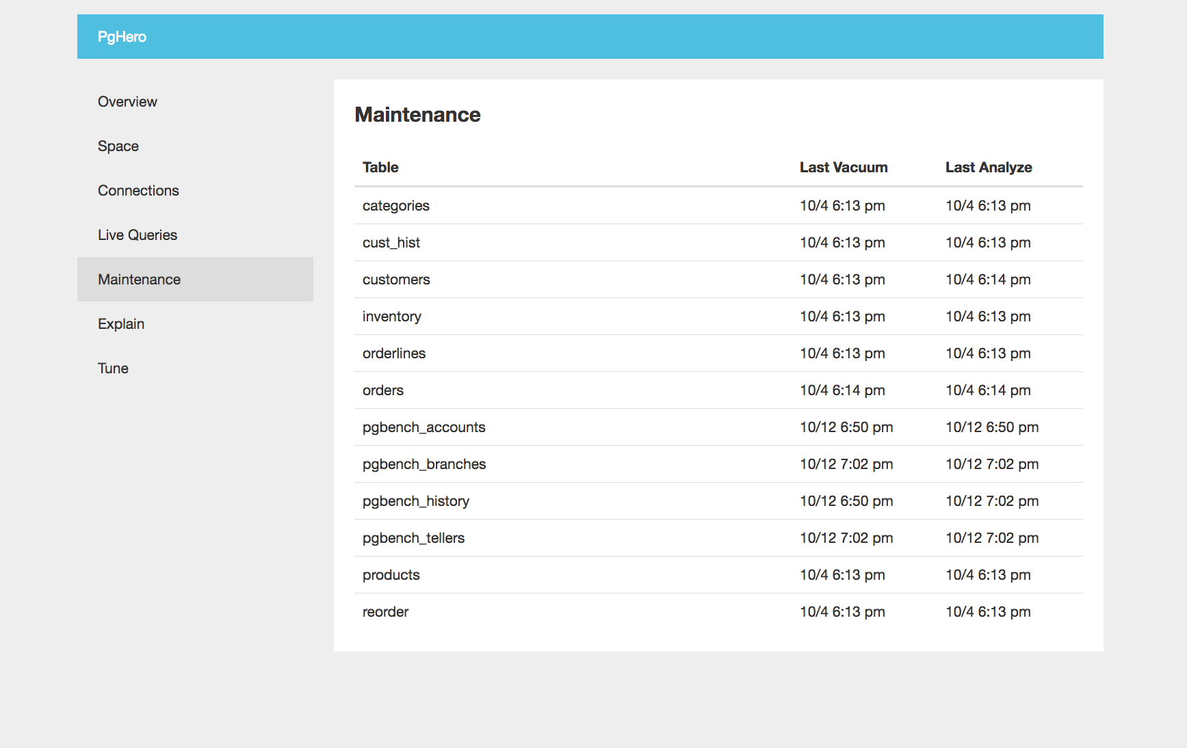Viewport: 1187px width, 748px height.
Task: Select the pgbench_accounts table row
Action: pyautogui.click(x=423, y=427)
